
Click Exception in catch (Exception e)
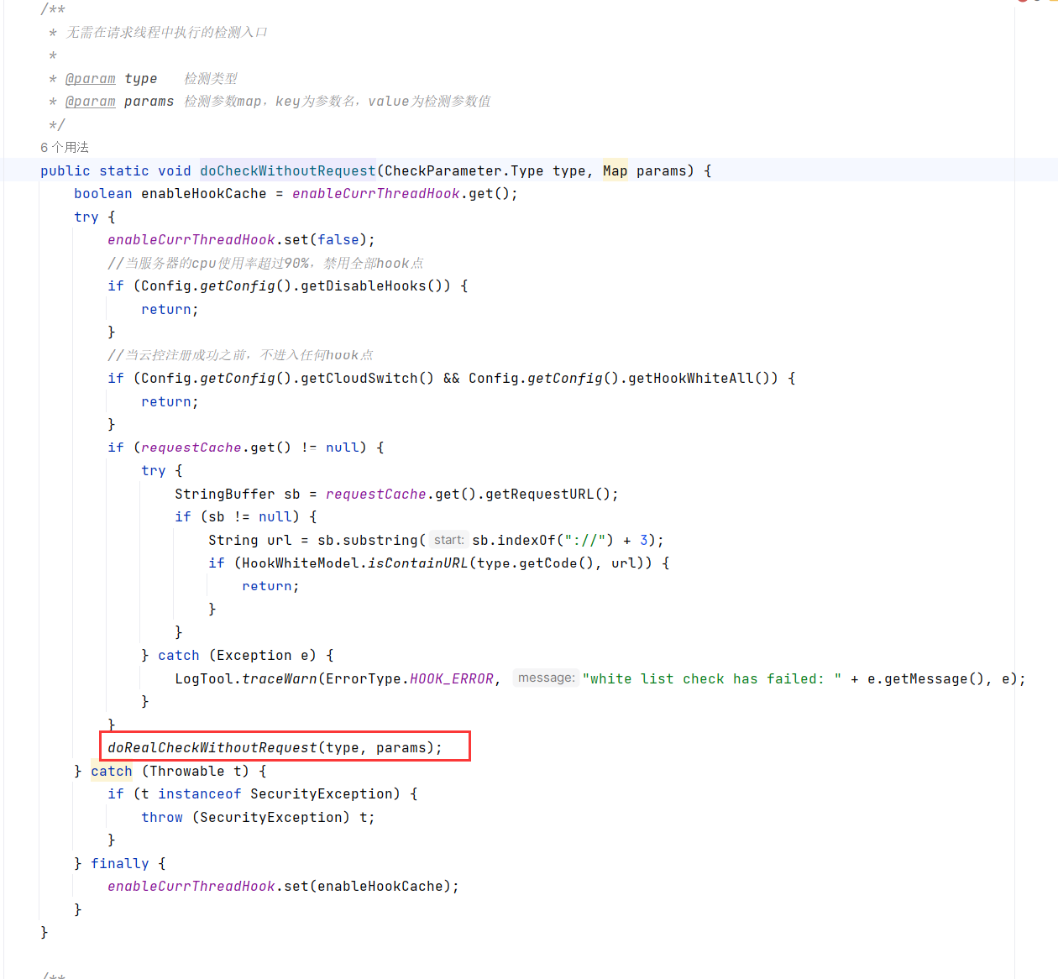(x=254, y=656)
